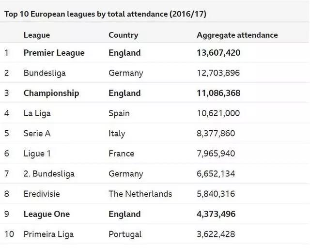Click the League column header
The height and width of the screenshot is (248, 310).
tap(37, 35)
